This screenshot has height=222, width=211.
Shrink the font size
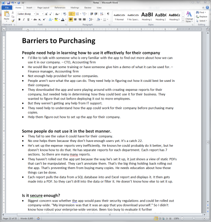50,14
